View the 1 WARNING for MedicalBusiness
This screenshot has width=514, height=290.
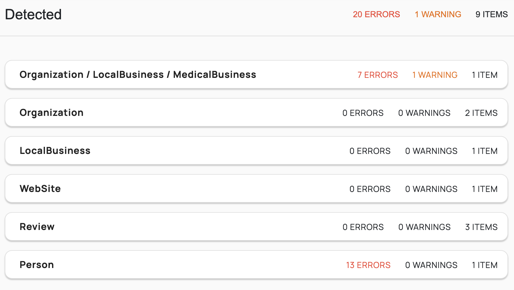[435, 75]
